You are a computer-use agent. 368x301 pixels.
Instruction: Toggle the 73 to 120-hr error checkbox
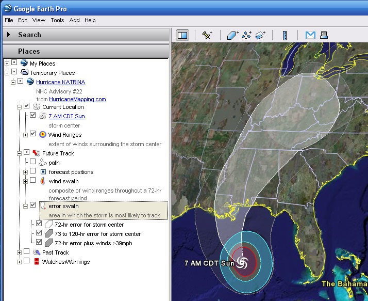tap(39, 233)
